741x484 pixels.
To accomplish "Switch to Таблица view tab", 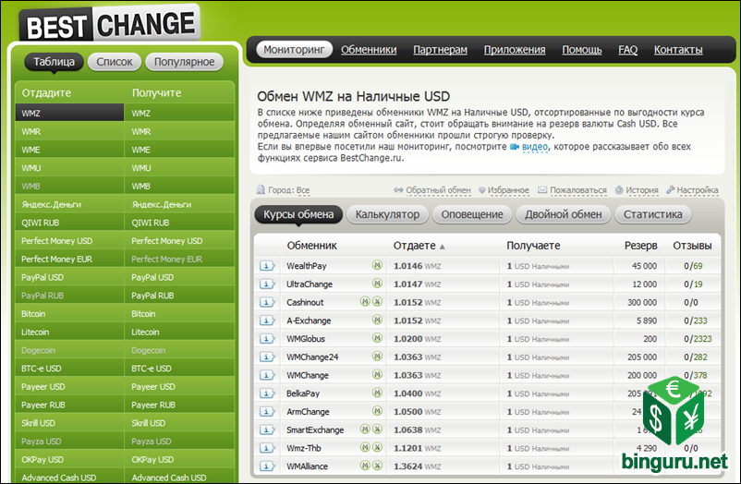I will point(54,62).
